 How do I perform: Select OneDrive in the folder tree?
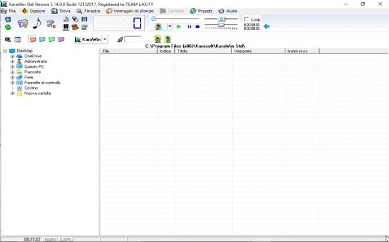33,56
